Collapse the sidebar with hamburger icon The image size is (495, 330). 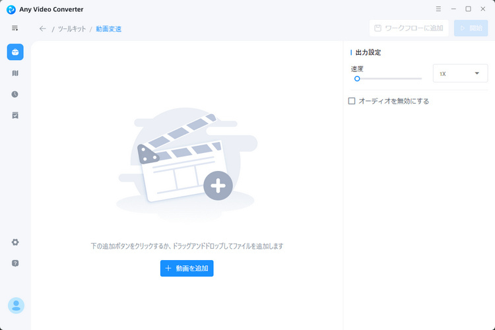(x=15, y=28)
